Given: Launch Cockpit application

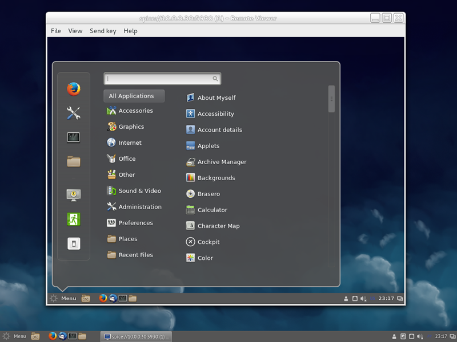Looking at the screenshot, I should [203, 242].
